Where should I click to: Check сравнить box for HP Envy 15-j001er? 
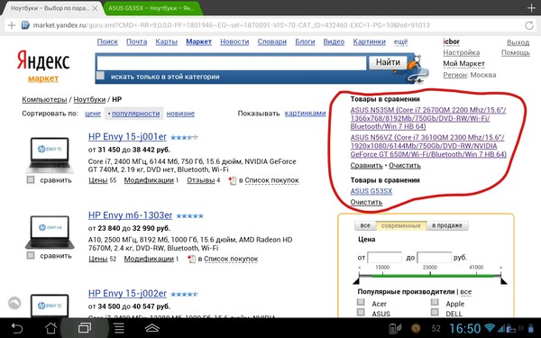point(31,179)
